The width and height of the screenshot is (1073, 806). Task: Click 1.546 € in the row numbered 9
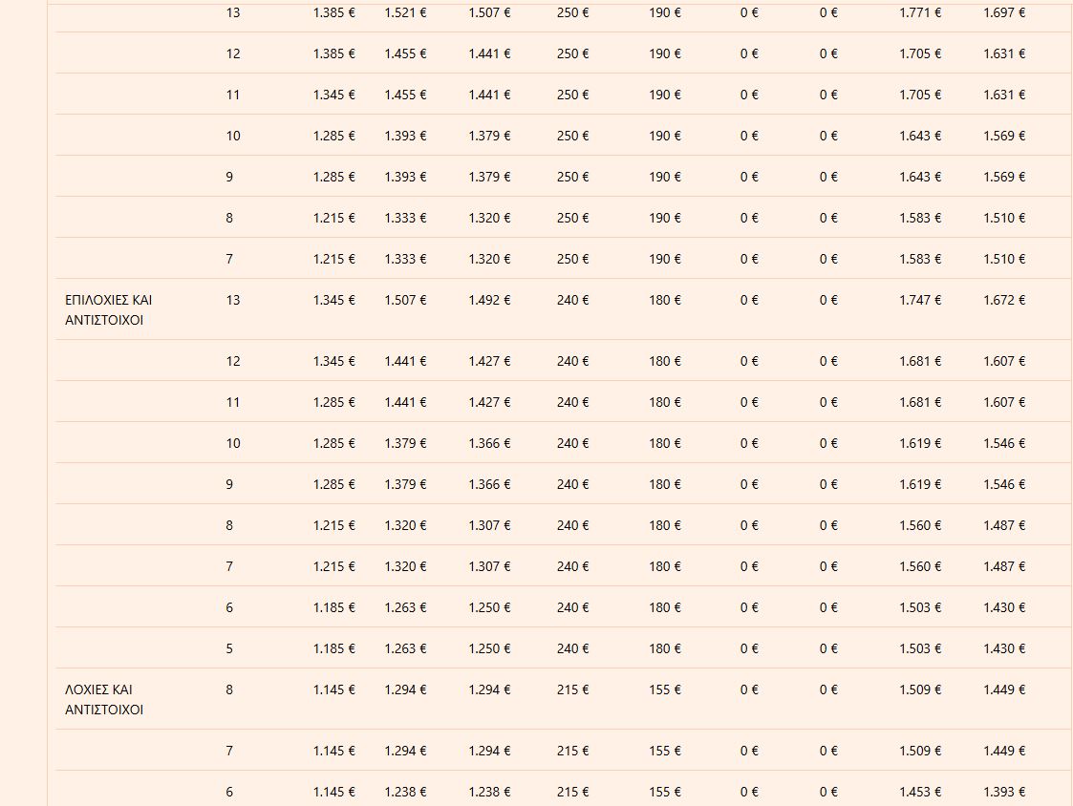(1003, 484)
